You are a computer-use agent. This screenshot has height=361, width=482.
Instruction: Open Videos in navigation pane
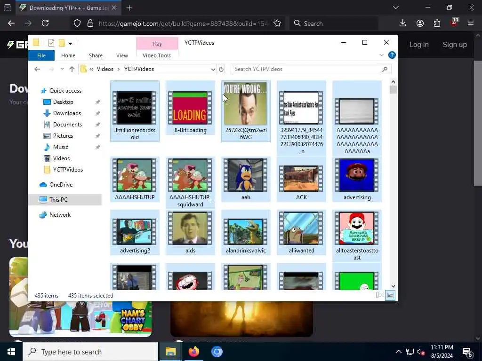coord(61,158)
